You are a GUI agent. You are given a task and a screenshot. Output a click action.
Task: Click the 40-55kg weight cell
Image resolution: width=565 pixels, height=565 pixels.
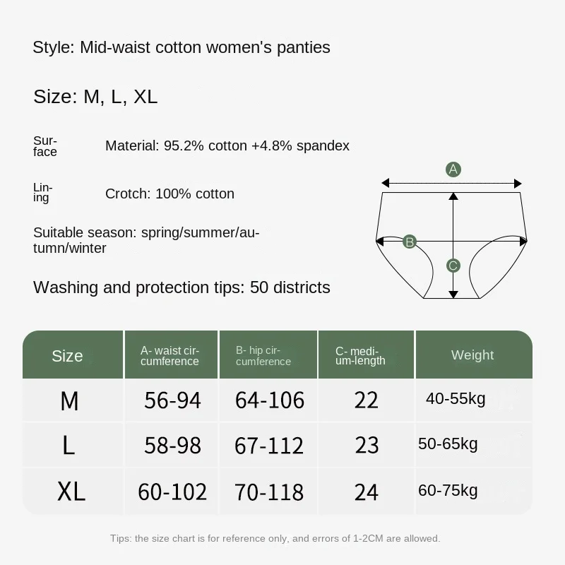coord(456,399)
